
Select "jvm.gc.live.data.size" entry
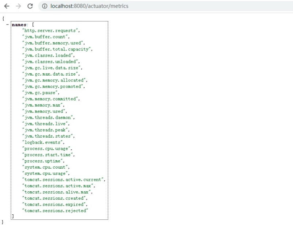click(x=51, y=68)
